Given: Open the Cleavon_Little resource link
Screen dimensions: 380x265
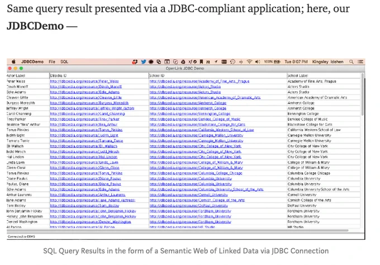Looking at the screenshot, I should click(x=86, y=97).
